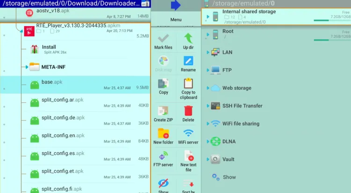Expand Internal shared storage
351x193 pixels.
point(208,16)
